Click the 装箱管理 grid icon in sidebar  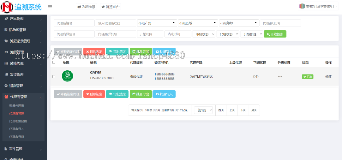tap(6, 63)
